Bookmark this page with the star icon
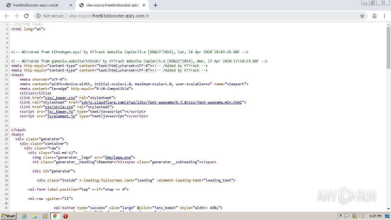391x220 pixels. coord(362,16)
